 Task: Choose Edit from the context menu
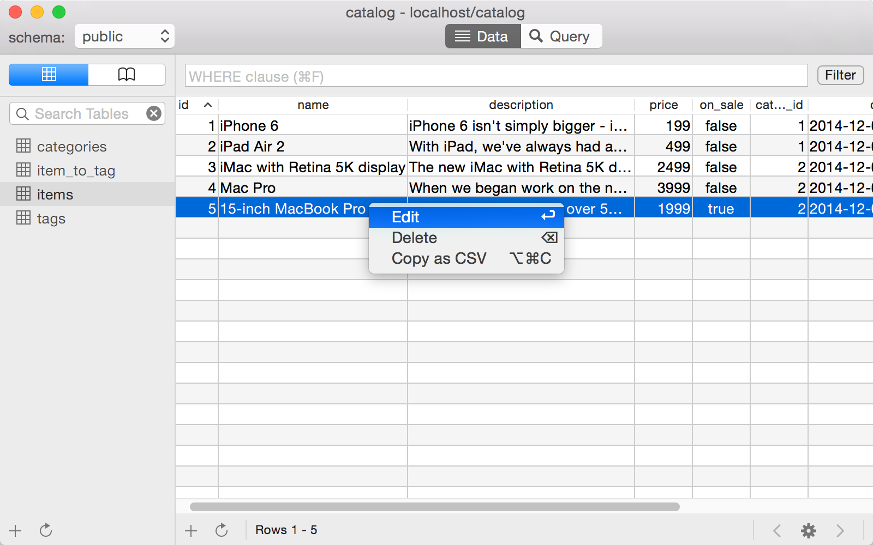[405, 217]
